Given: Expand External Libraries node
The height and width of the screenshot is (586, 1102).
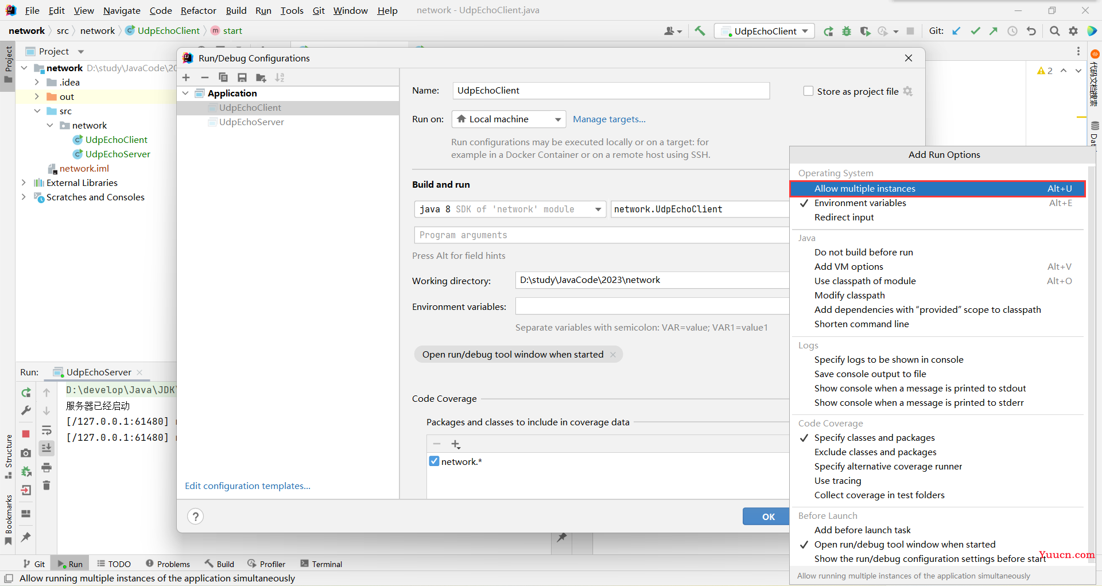Looking at the screenshot, I should coord(24,183).
